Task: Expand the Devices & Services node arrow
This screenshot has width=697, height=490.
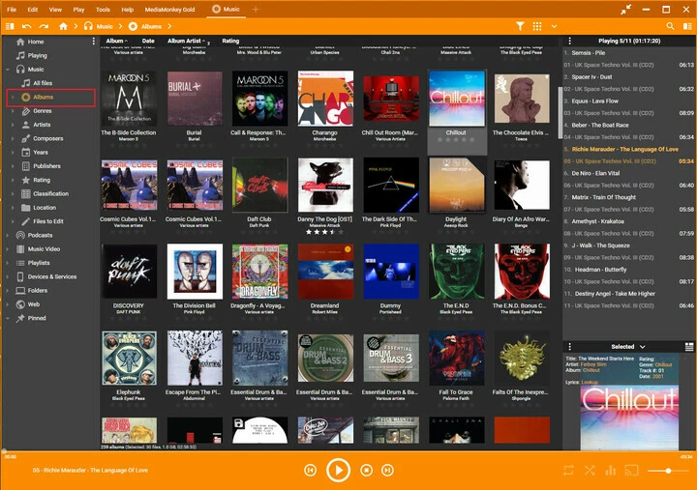Action: point(8,276)
